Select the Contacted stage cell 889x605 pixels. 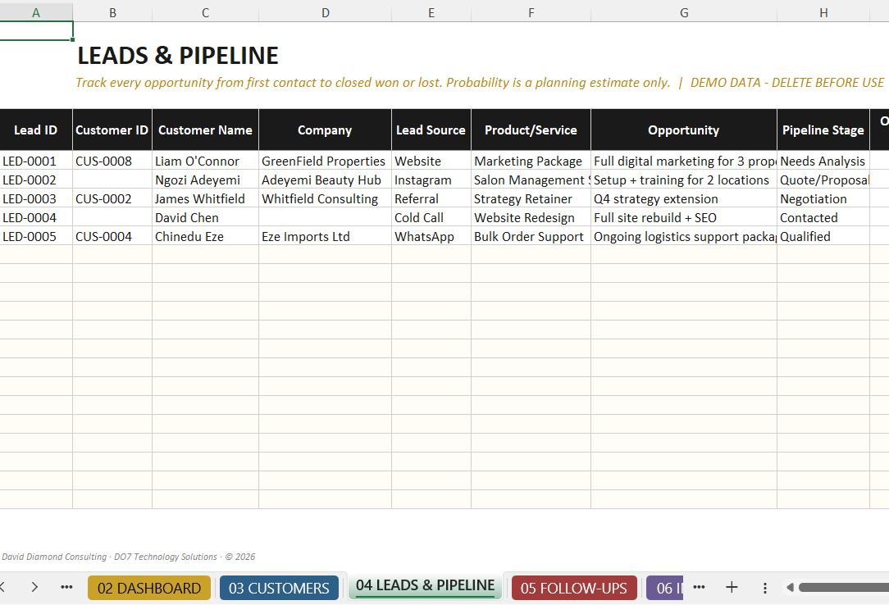coord(823,217)
